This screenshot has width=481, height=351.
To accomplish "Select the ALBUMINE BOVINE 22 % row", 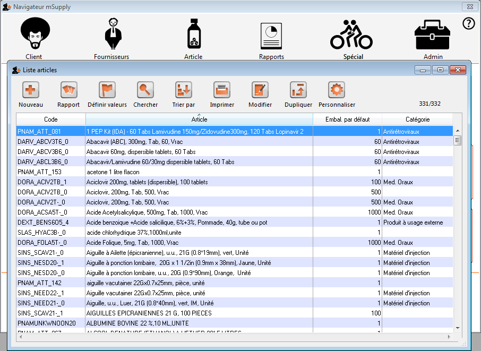I will pyautogui.click(x=235, y=323).
